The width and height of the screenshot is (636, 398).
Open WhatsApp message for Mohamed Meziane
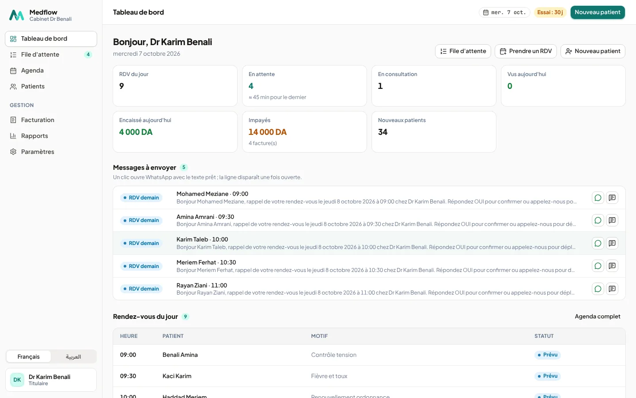[598, 198]
